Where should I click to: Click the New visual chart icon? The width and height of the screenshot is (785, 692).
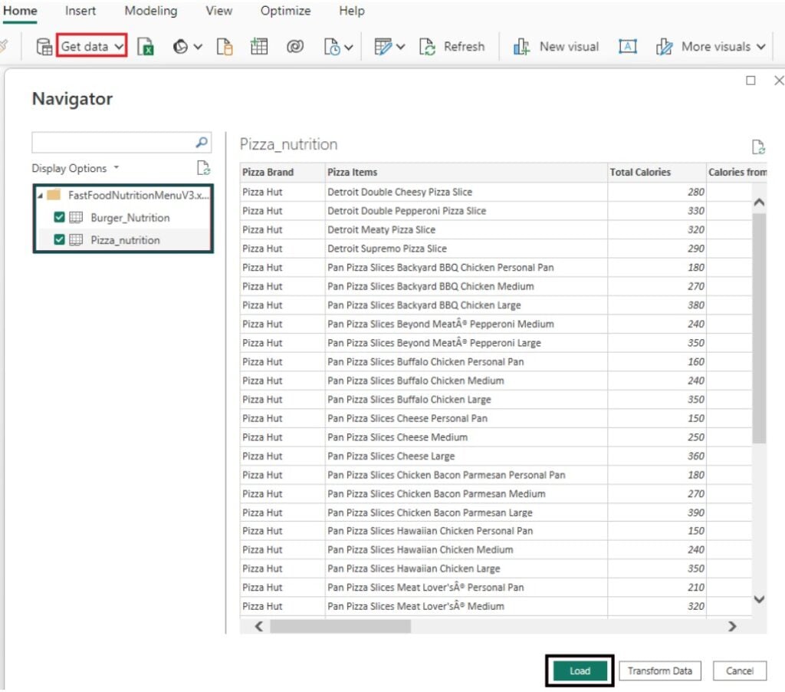click(521, 47)
